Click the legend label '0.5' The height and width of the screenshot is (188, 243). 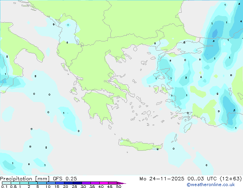click(13, 186)
